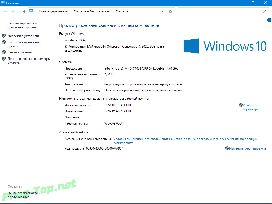Click the Back navigation arrow
This screenshot has height=204, width=272.
click(5, 11)
